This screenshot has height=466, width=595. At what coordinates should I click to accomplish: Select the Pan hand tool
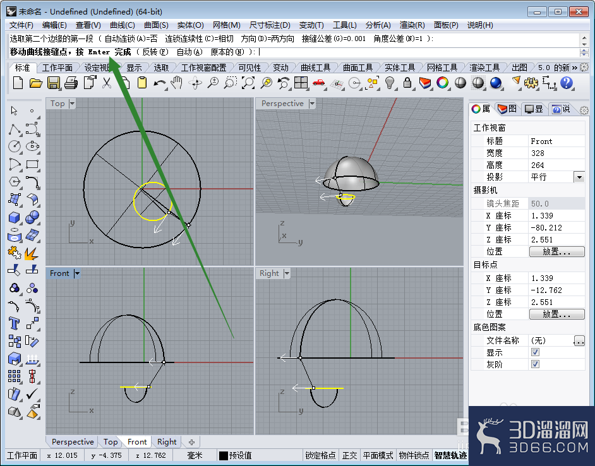(176, 83)
